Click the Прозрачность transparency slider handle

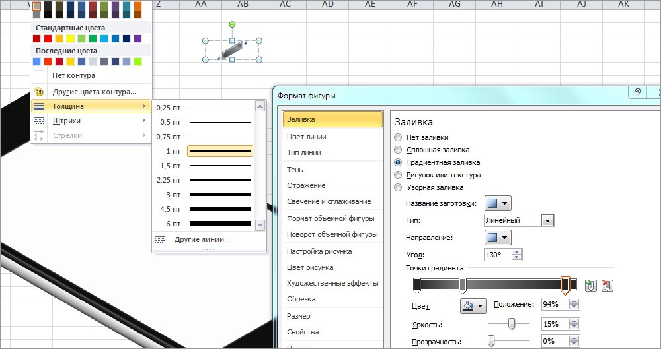(490, 341)
